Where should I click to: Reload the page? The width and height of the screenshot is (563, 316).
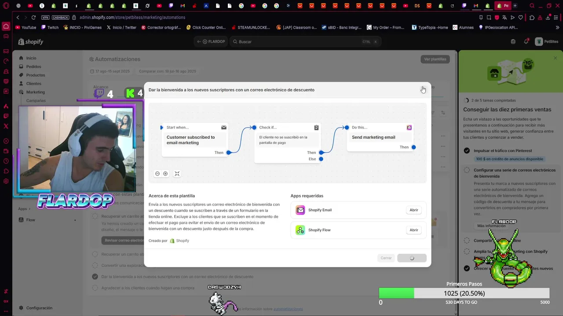tap(33, 17)
